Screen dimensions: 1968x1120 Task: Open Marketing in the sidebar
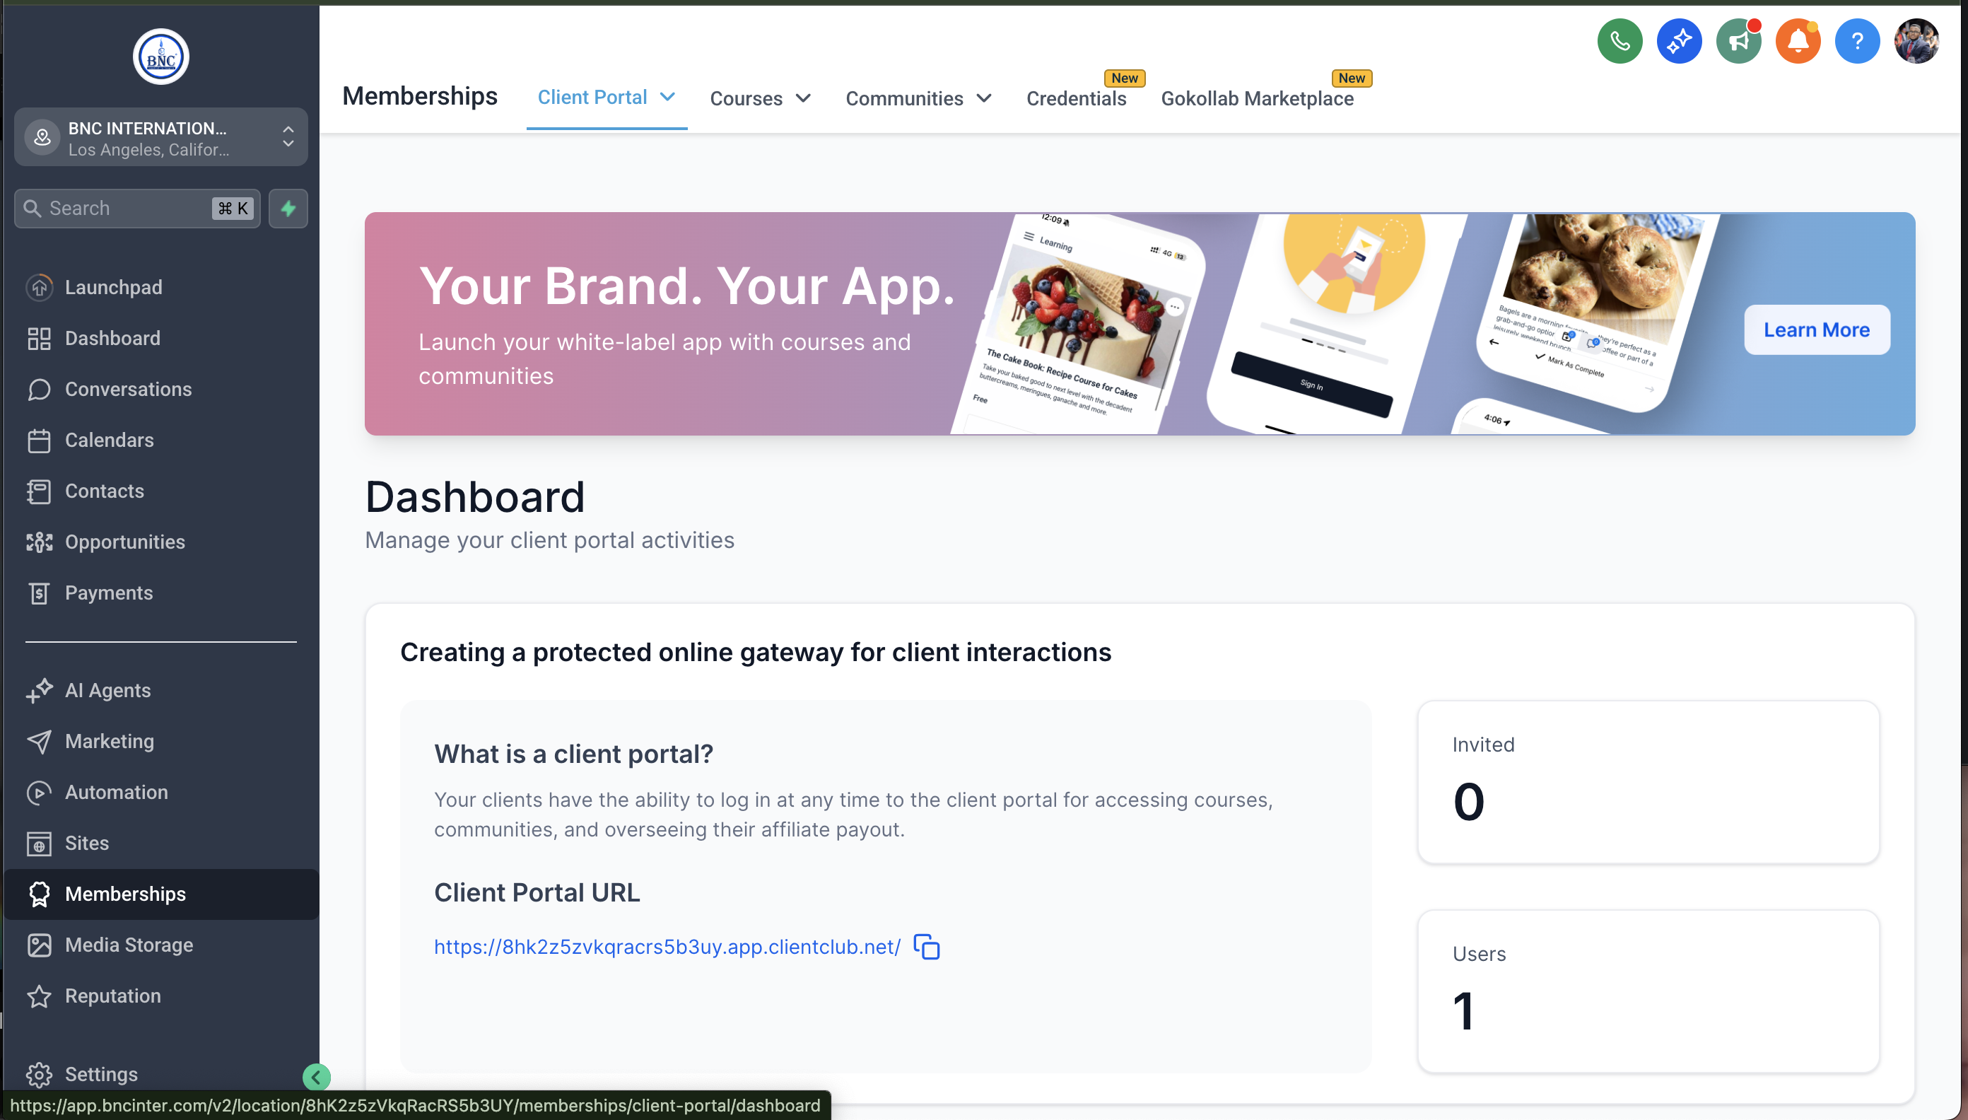coord(160,742)
